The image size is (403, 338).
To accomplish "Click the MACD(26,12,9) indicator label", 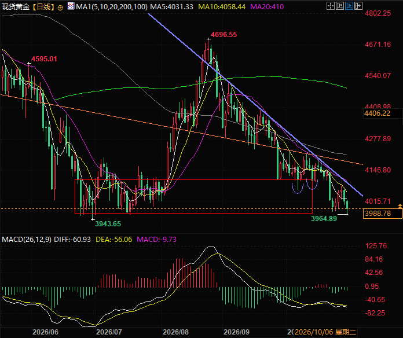I will (x=27, y=240).
